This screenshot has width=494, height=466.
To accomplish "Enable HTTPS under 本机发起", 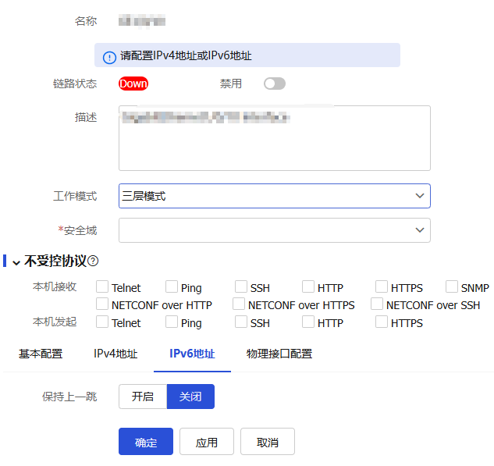I will pos(382,322).
